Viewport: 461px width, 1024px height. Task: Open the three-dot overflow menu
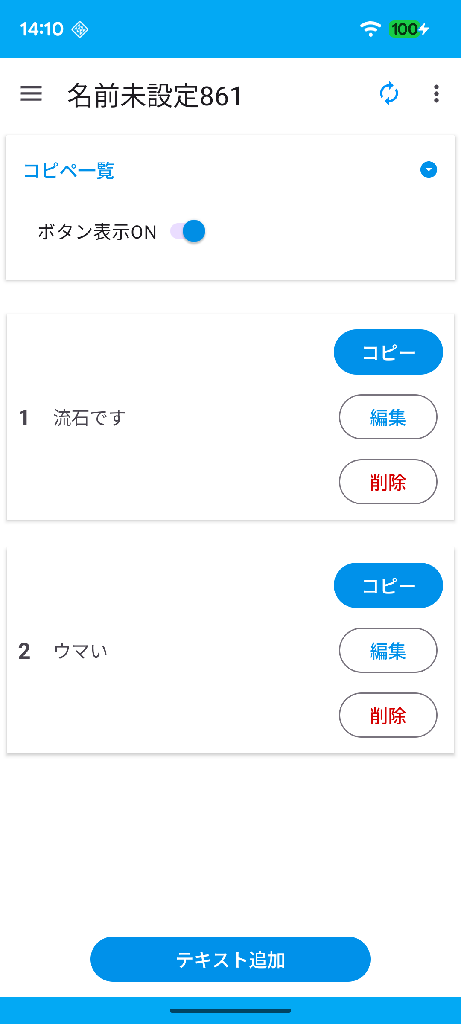pyautogui.click(x=436, y=94)
